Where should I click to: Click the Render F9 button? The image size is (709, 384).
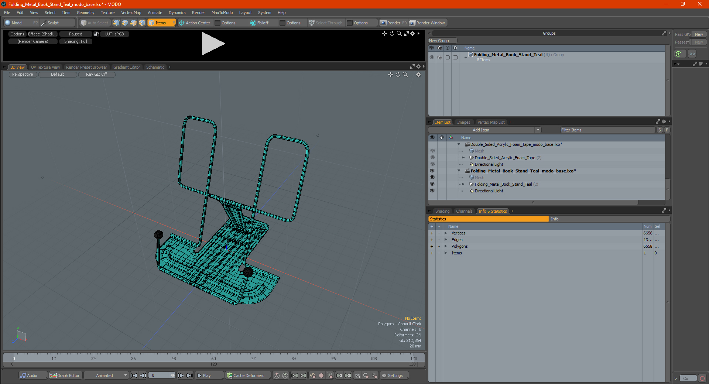click(393, 23)
